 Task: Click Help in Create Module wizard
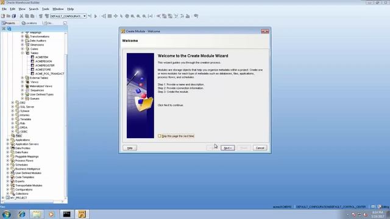[x=130, y=148]
